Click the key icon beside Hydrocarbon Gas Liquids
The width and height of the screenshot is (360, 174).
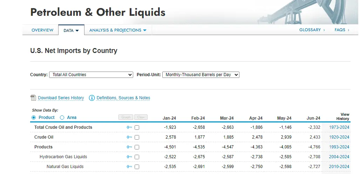coord(129,157)
